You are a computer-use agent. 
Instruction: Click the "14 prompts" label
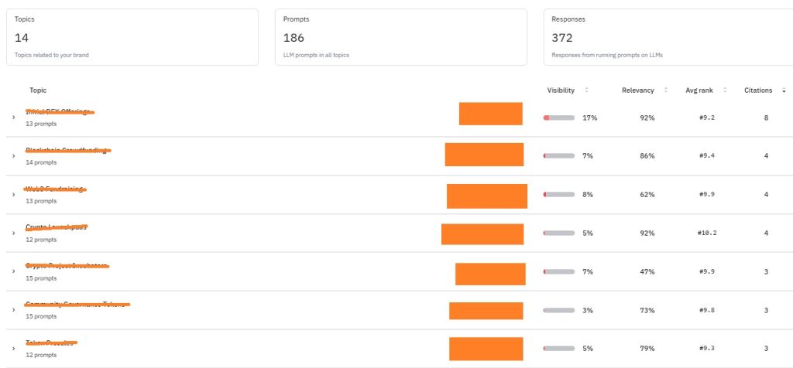click(x=41, y=162)
